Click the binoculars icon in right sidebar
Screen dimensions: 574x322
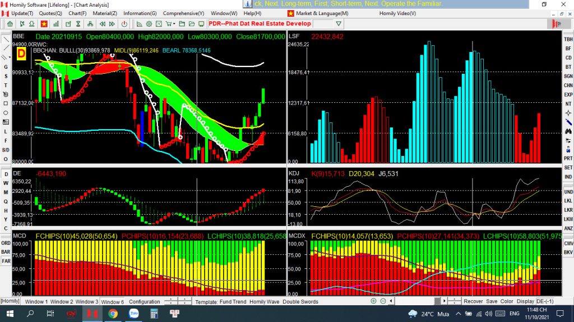(568, 131)
